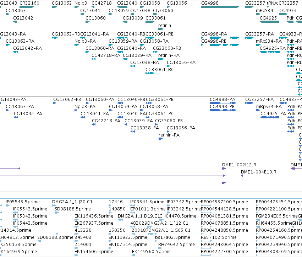Select the CG33060-PB protein label
Screen dimensions: 302x257
[x=169, y=121]
